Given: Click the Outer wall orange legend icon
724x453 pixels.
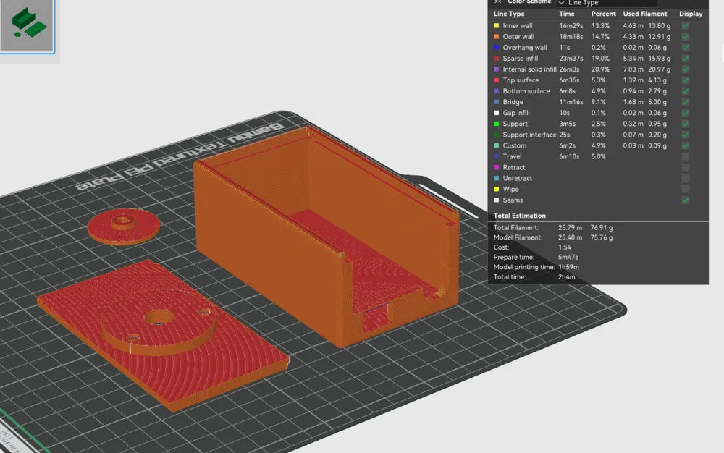Looking at the screenshot, I should point(497,36).
